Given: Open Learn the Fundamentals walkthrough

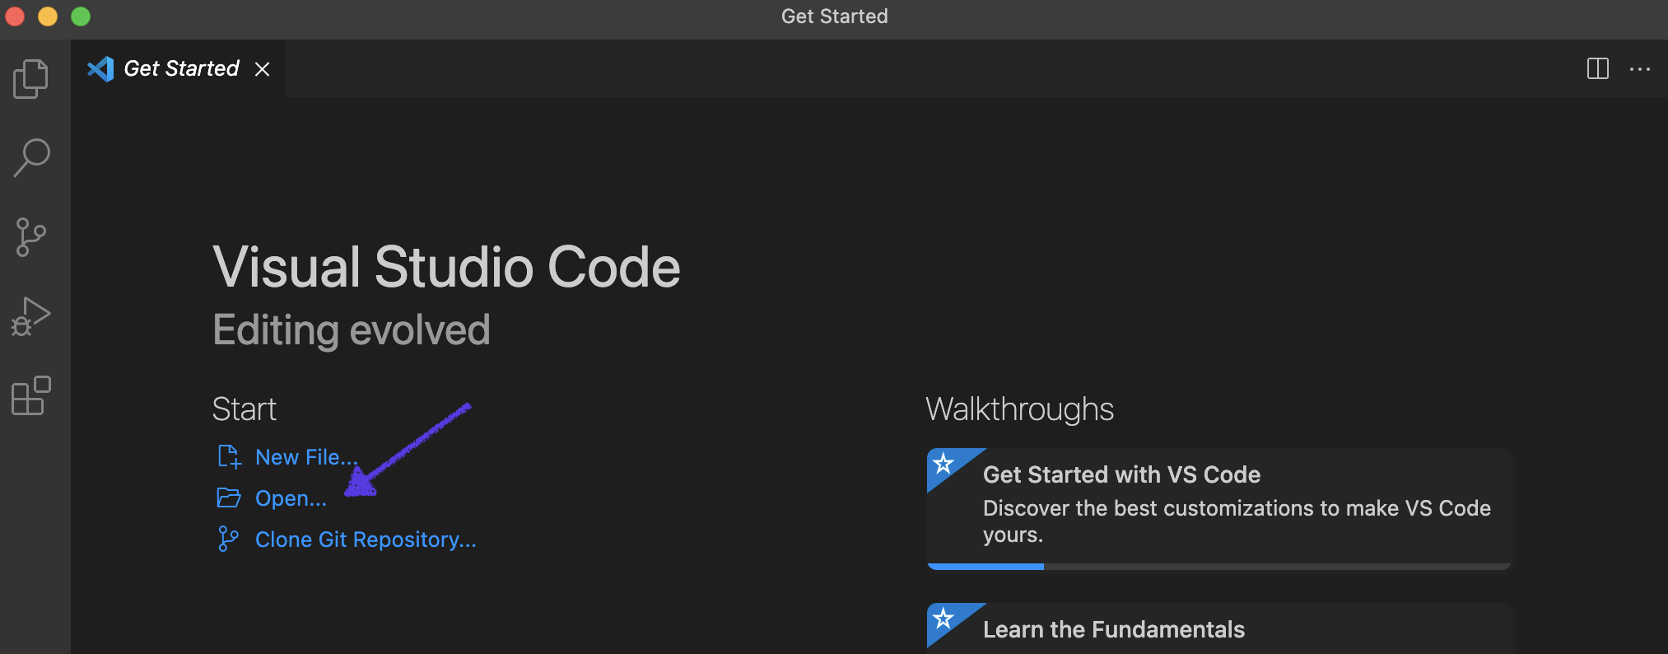Looking at the screenshot, I should pyautogui.click(x=1113, y=629).
